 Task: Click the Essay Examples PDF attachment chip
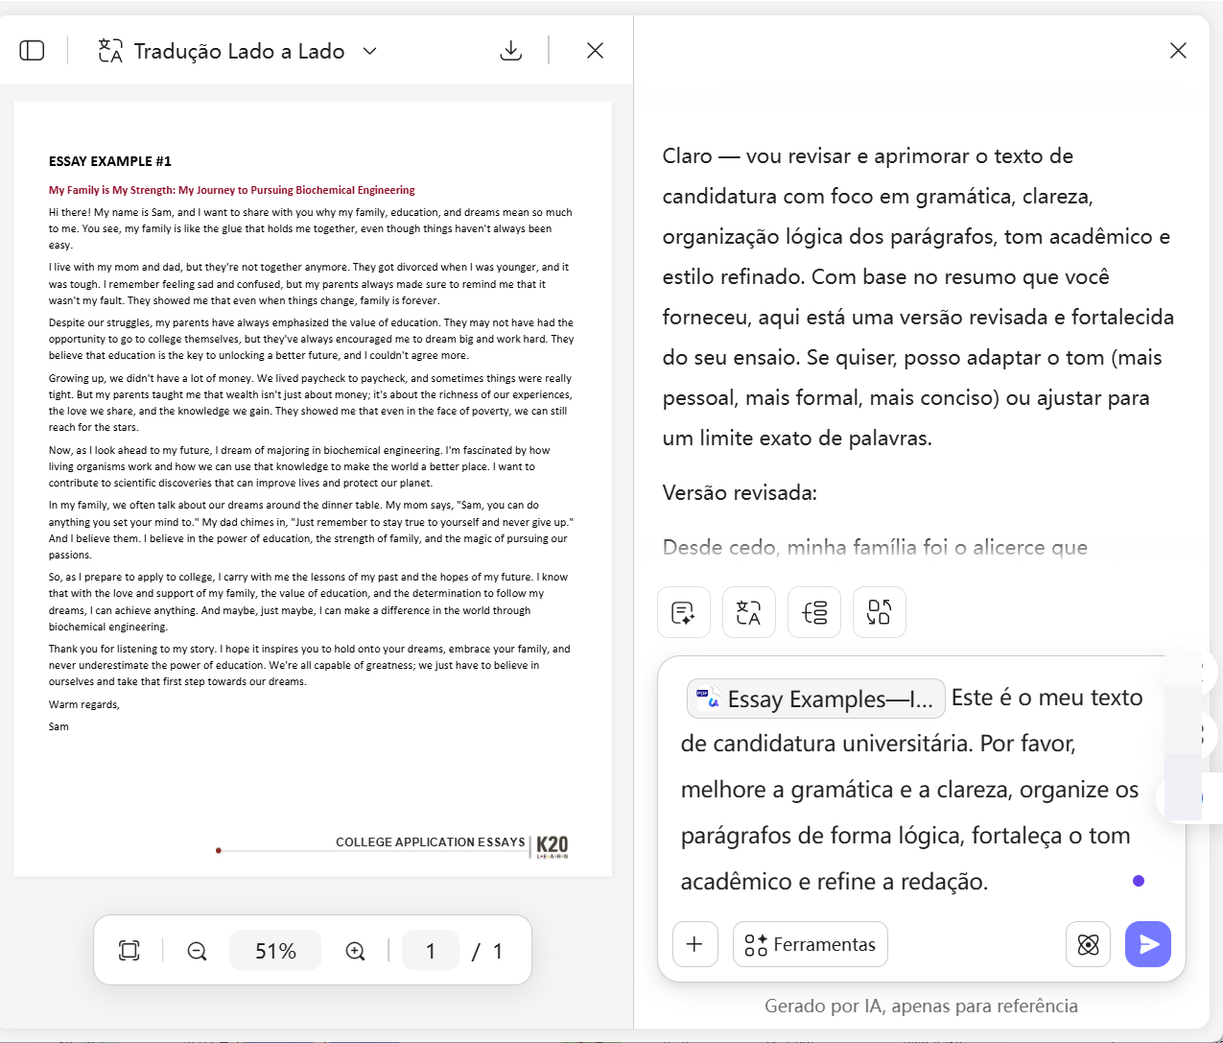pos(816,699)
